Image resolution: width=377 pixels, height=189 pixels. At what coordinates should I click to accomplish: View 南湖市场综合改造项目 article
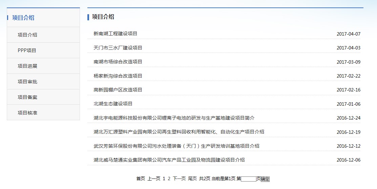pos(118,62)
